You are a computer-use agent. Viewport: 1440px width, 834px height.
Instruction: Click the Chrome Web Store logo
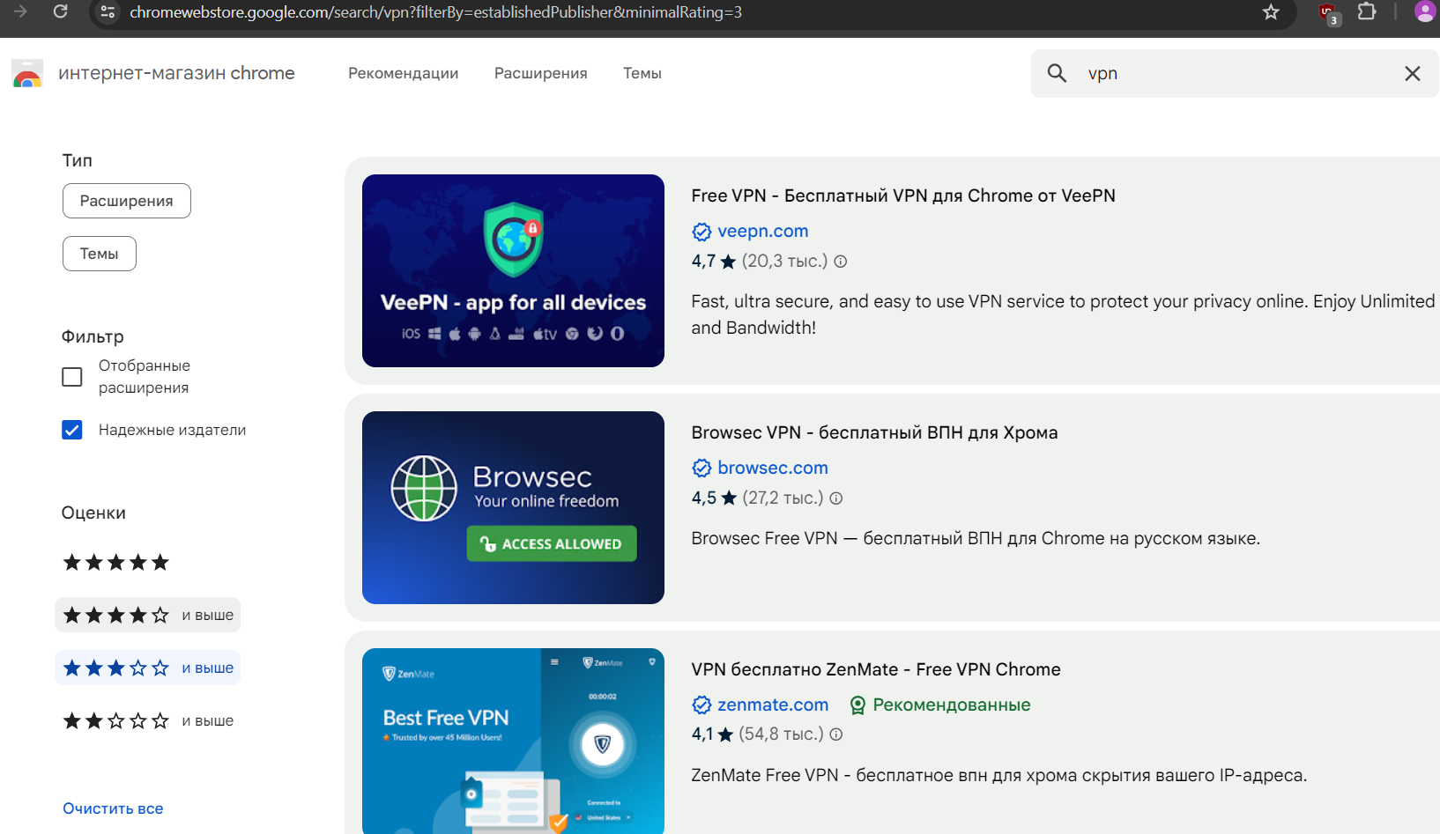click(27, 74)
